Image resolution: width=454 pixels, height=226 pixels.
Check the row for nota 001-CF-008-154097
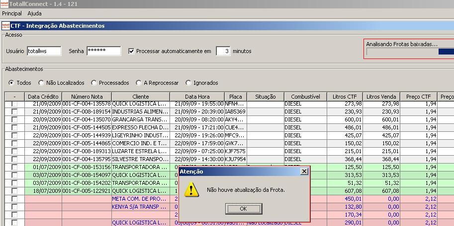pos(14,175)
